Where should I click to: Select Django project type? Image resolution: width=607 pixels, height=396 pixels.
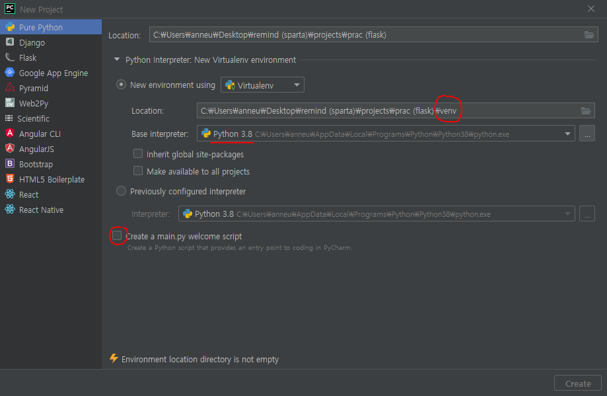point(51,42)
